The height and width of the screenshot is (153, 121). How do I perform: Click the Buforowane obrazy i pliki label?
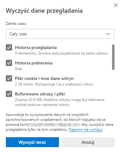[40, 94]
